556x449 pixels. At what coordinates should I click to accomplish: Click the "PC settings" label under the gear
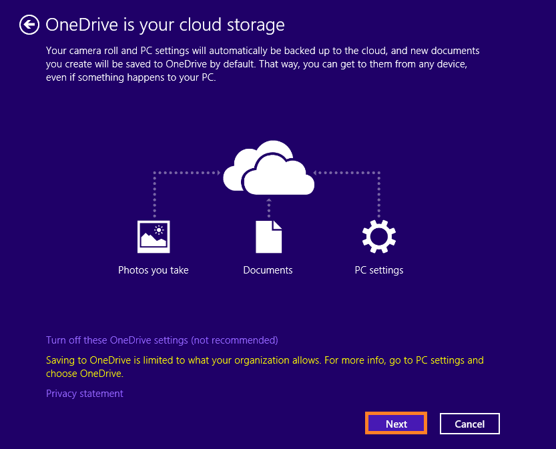379,270
